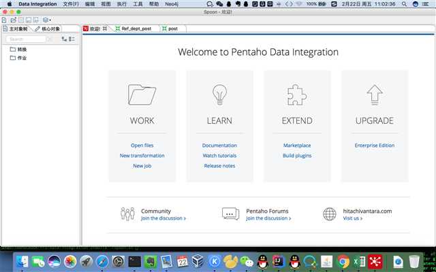Open Terminal from the dock

pos(135,261)
